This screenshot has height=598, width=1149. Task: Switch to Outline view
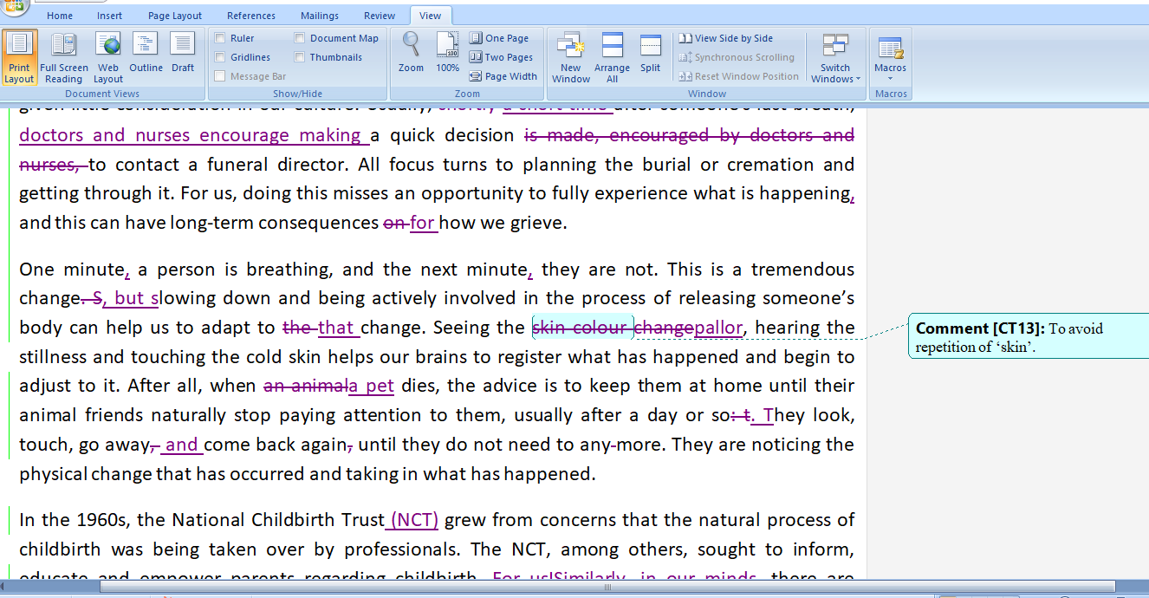click(146, 54)
